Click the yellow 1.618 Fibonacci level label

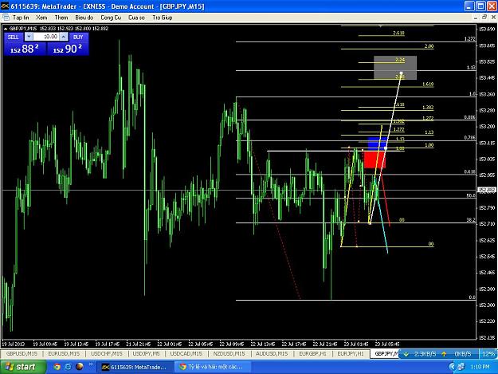pos(428,85)
